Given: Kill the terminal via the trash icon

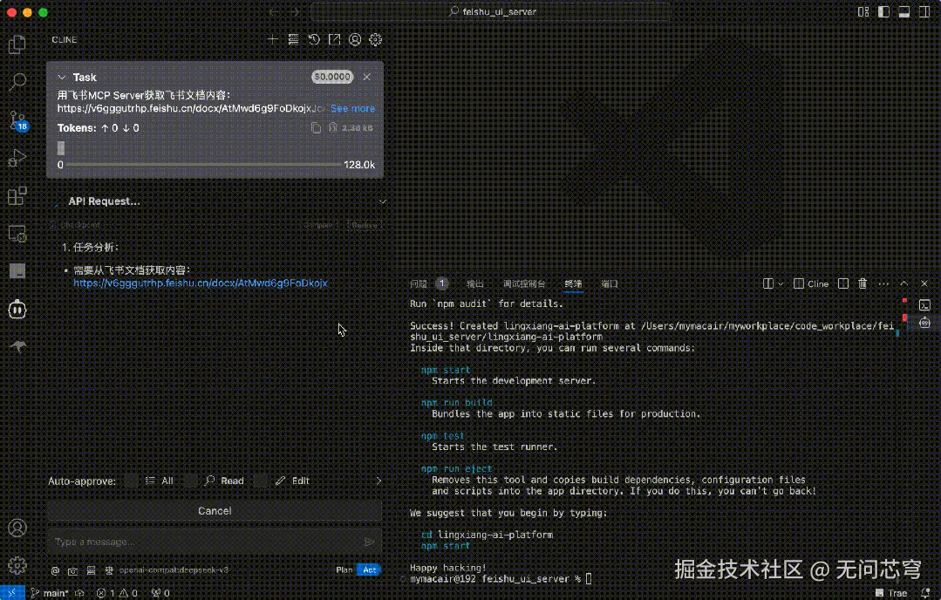Looking at the screenshot, I should pos(862,283).
